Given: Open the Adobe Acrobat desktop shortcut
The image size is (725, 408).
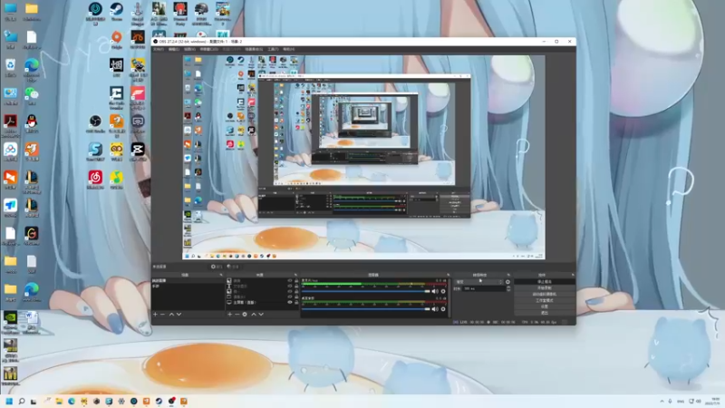Looking at the screenshot, I should tap(10, 125).
